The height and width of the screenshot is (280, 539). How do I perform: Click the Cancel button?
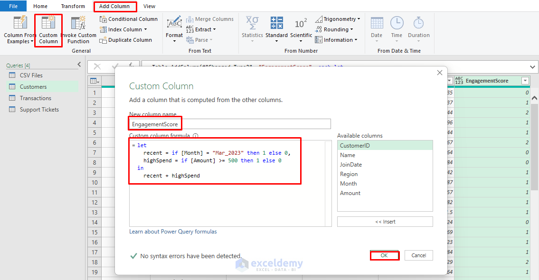pyautogui.click(x=419, y=255)
